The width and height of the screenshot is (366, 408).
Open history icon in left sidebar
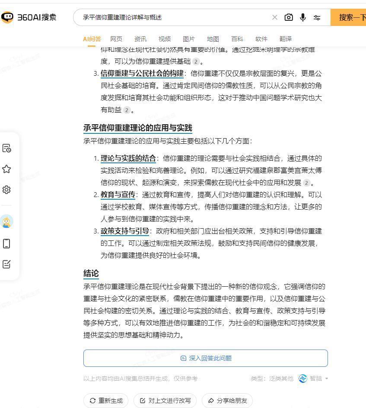6,148
